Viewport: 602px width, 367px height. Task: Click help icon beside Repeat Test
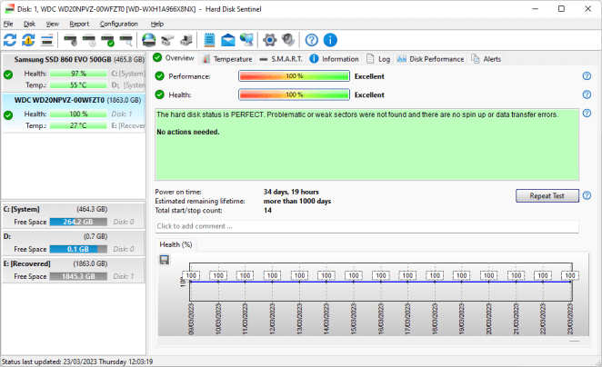point(587,195)
